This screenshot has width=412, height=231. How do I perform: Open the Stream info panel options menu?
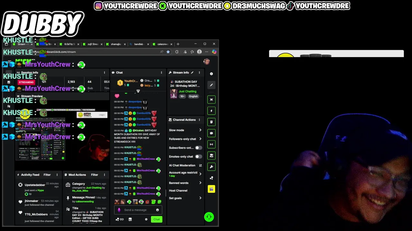coord(199,73)
